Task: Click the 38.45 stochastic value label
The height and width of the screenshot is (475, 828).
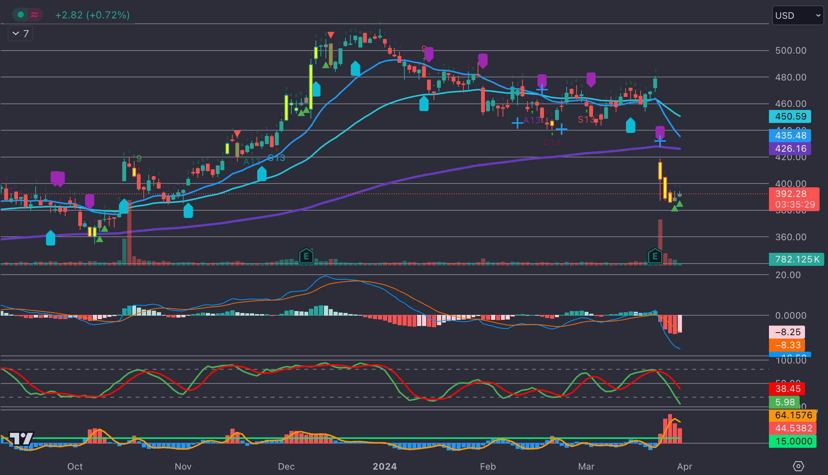Action: [787, 389]
